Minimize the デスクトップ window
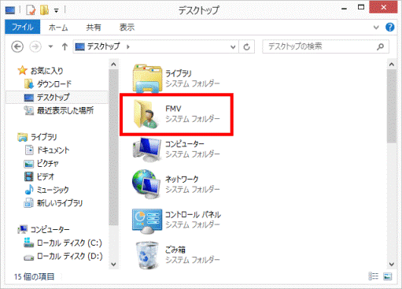 tap(344, 9)
